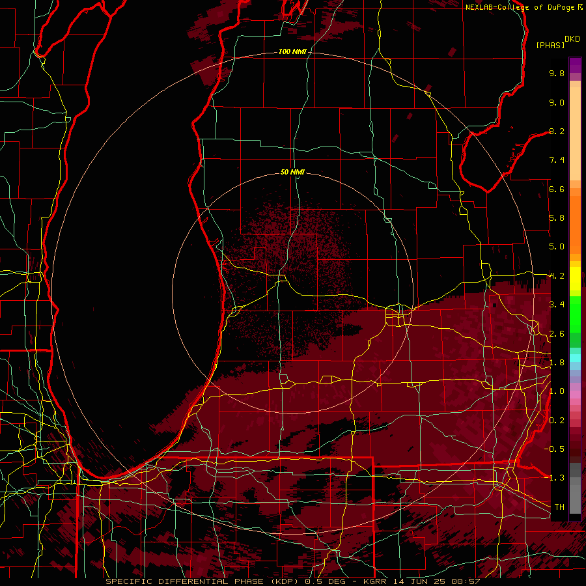
Task: Click the 0.5 DEG elevation text
Action: coord(326,581)
